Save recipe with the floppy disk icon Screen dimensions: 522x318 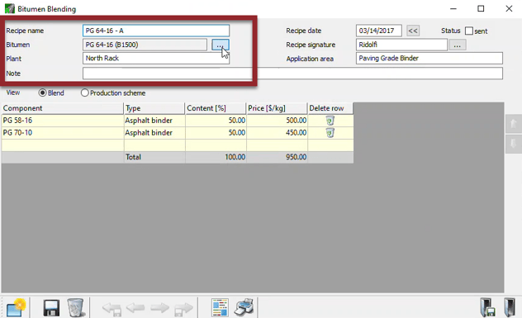[51, 308]
